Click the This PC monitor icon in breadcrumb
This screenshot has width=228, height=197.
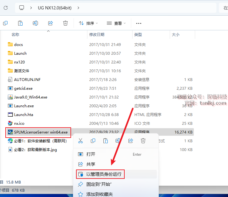(x=22, y=8)
